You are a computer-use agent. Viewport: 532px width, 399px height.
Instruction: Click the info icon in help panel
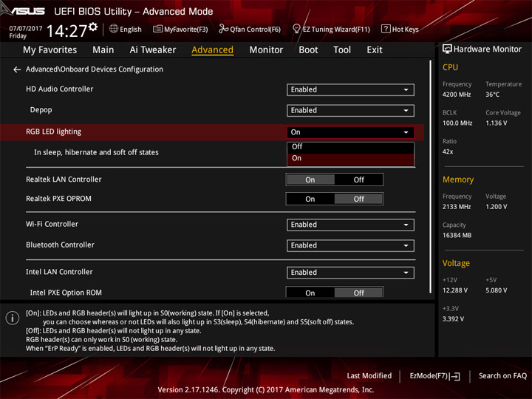(13, 318)
